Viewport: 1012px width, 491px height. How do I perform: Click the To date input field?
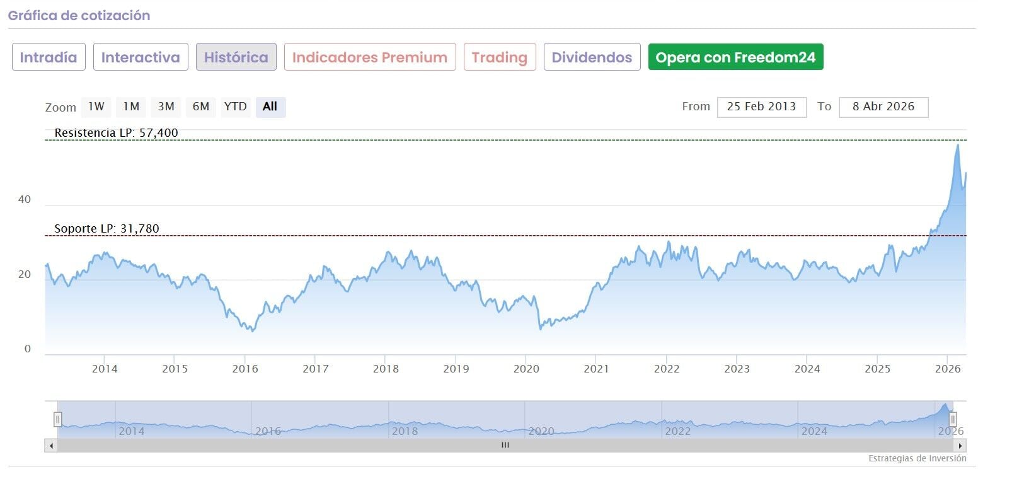click(x=883, y=107)
